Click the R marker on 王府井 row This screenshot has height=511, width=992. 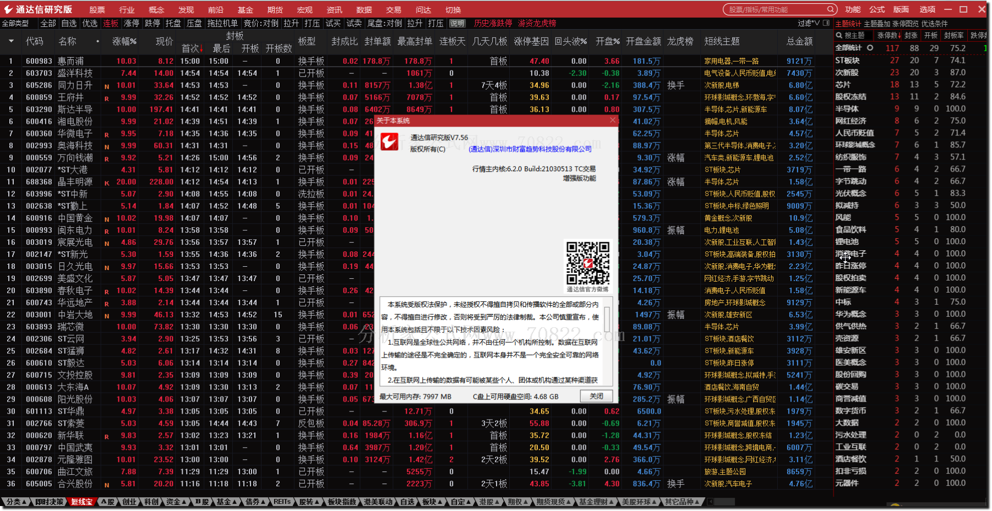coord(107,98)
